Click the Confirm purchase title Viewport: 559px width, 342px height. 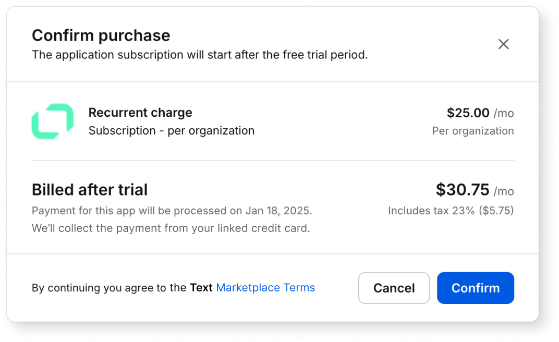pos(101,35)
